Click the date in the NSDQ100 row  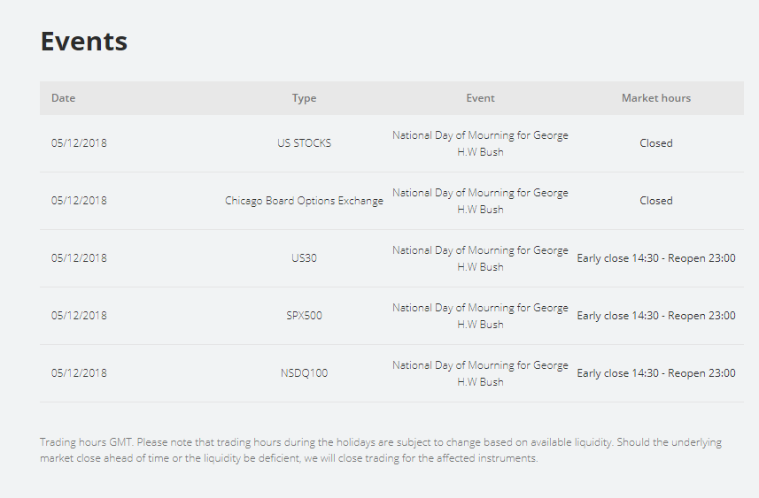coord(79,373)
